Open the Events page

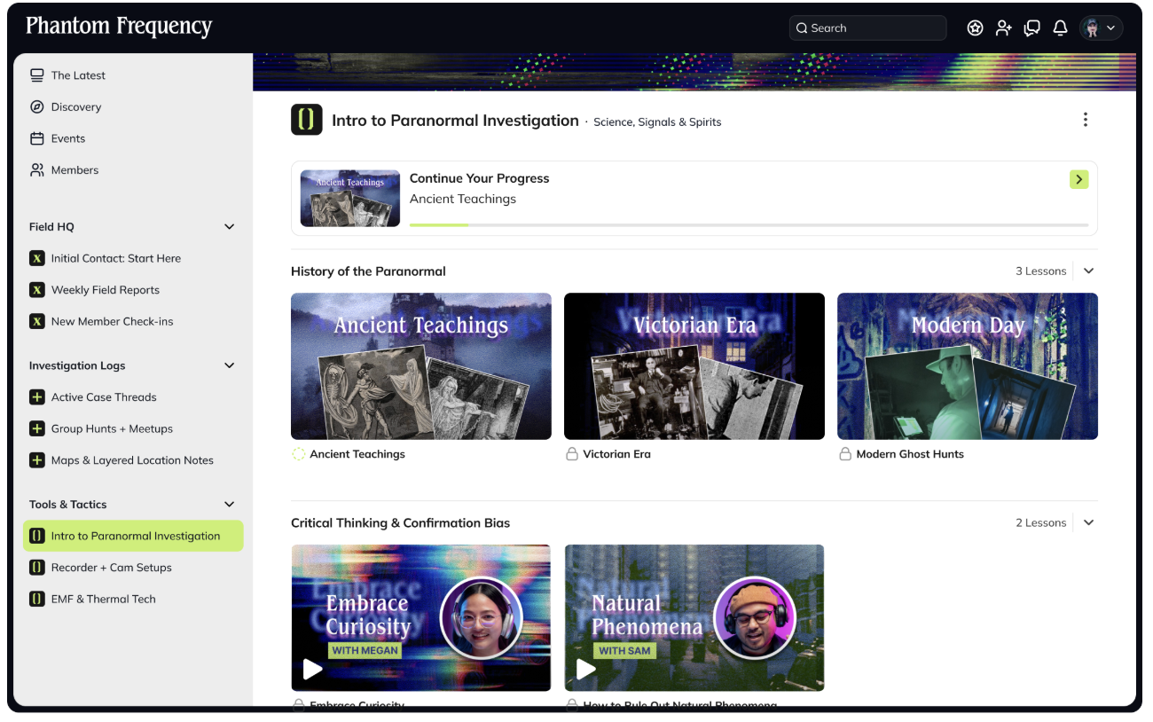click(68, 138)
